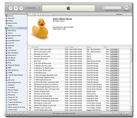137x118 pixels.
Task: Go forward with store forward arrow
Action: (33, 14)
